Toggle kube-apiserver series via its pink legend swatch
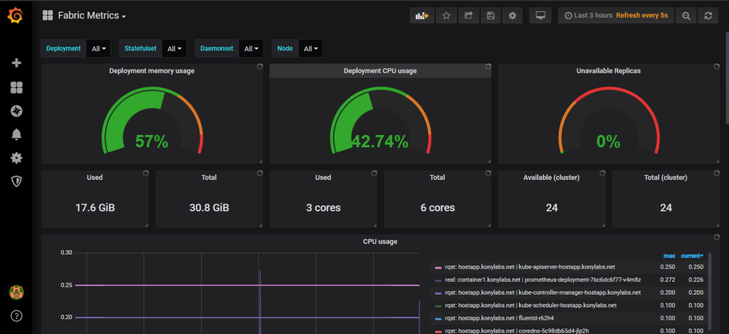Screen dimensions: 729x334 (438, 267)
